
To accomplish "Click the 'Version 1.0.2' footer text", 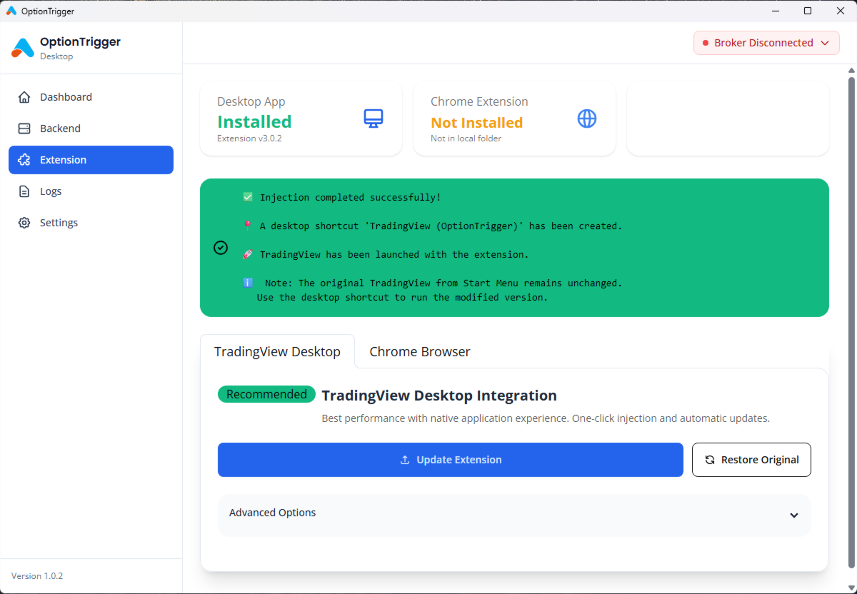I will click(37, 576).
